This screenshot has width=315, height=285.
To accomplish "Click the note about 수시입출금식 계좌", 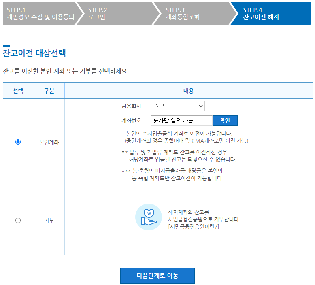I will pyautogui.click(x=185, y=137).
